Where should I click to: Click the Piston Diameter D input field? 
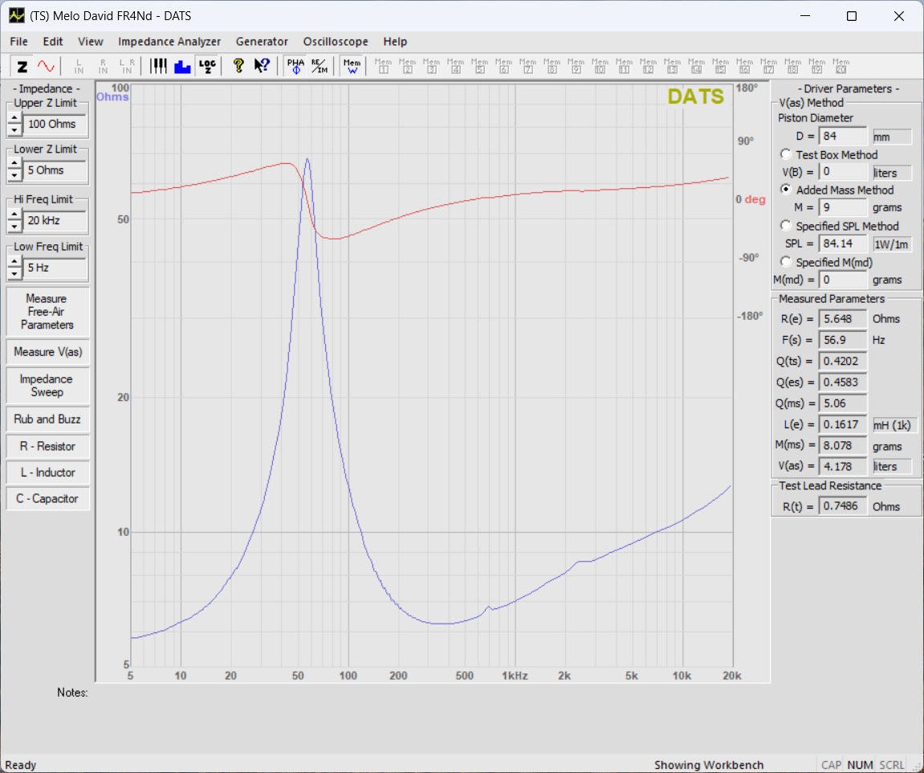pyautogui.click(x=842, y=137)
